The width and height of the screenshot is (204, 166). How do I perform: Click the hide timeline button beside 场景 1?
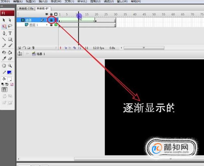coord(20,54)
